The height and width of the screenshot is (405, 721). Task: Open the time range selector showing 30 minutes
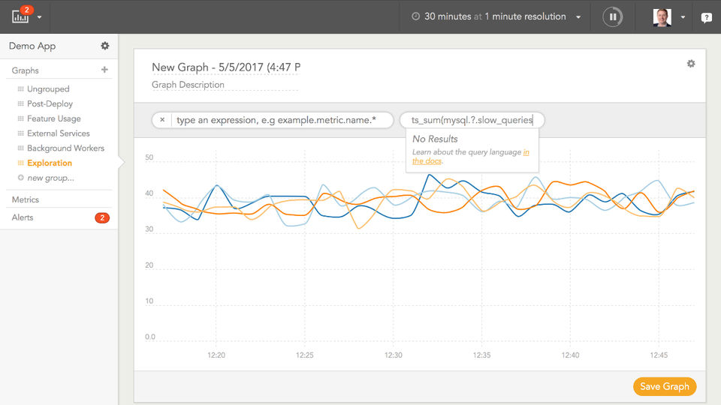tap(496, 16)
